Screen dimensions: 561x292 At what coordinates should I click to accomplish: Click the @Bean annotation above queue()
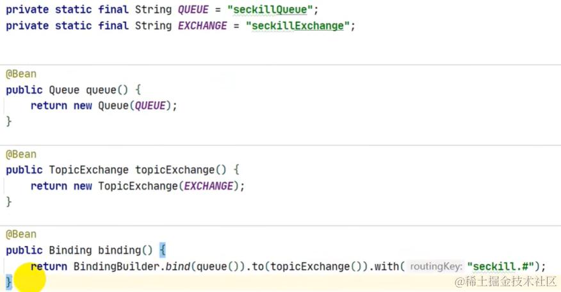coord(21,74)
